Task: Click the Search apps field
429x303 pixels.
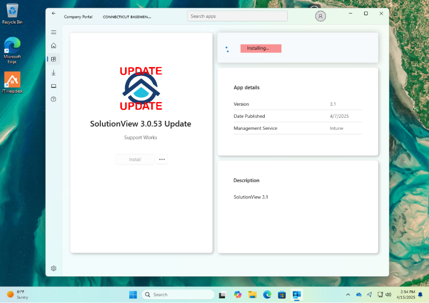Action: coord(237,16)
